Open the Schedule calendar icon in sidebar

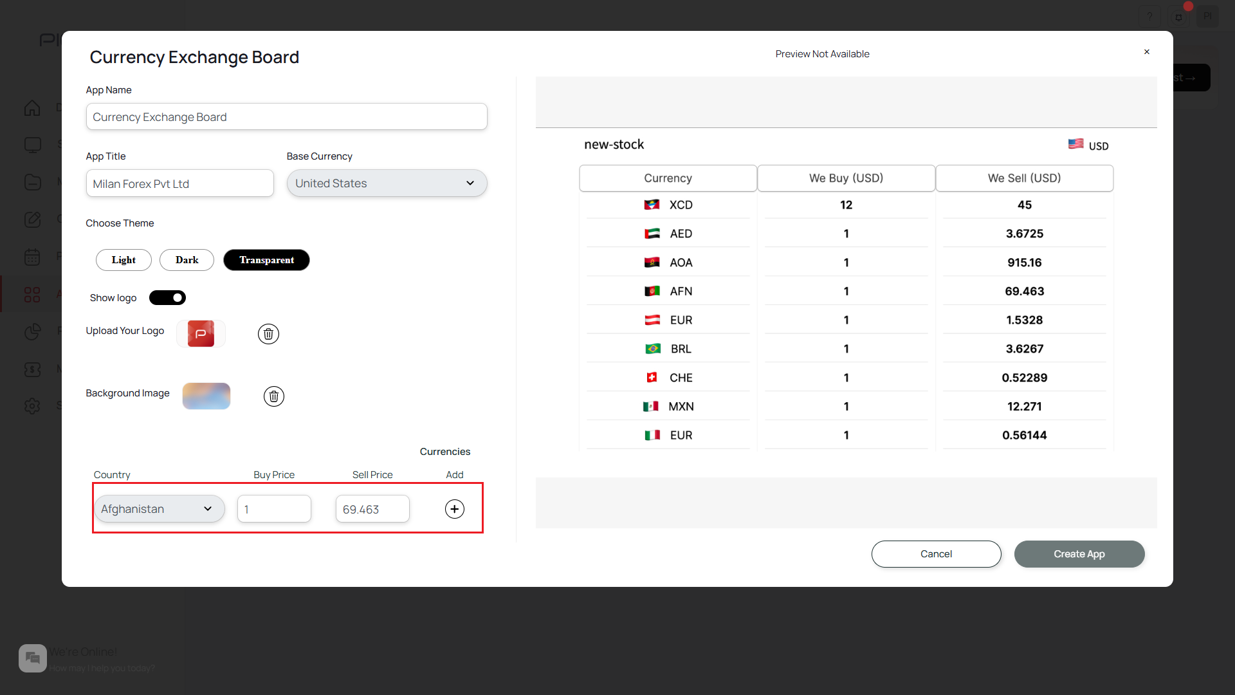coord(32,257)
